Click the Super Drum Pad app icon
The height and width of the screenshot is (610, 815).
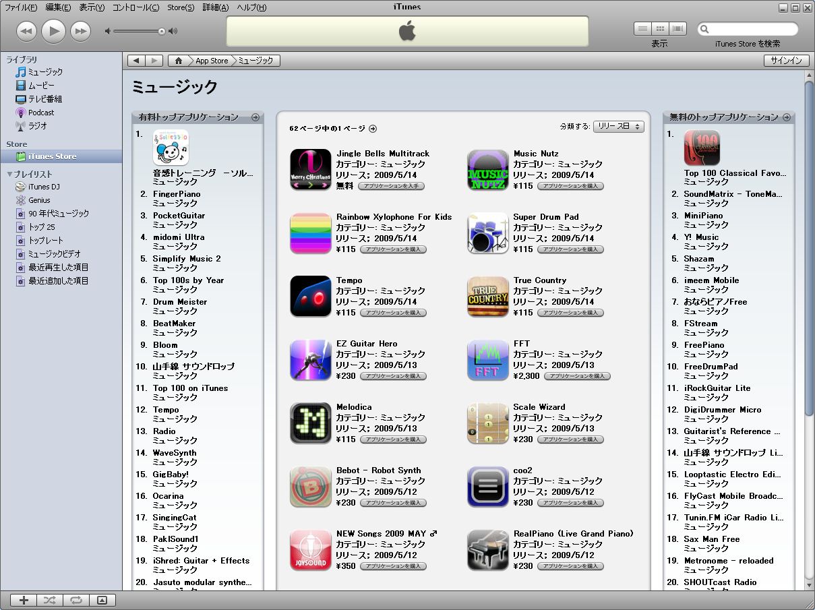(x=487, y=234)
